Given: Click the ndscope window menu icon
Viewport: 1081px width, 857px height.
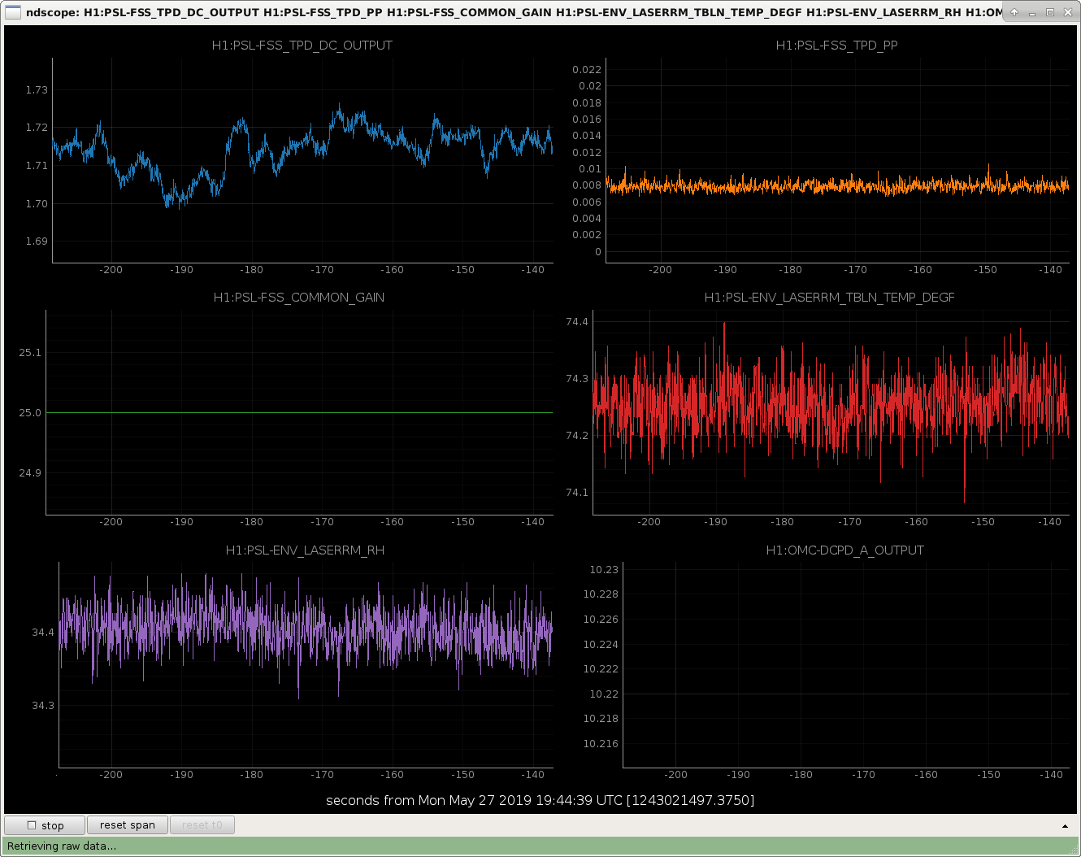Looking at the screenshot, I should point(12,12).
